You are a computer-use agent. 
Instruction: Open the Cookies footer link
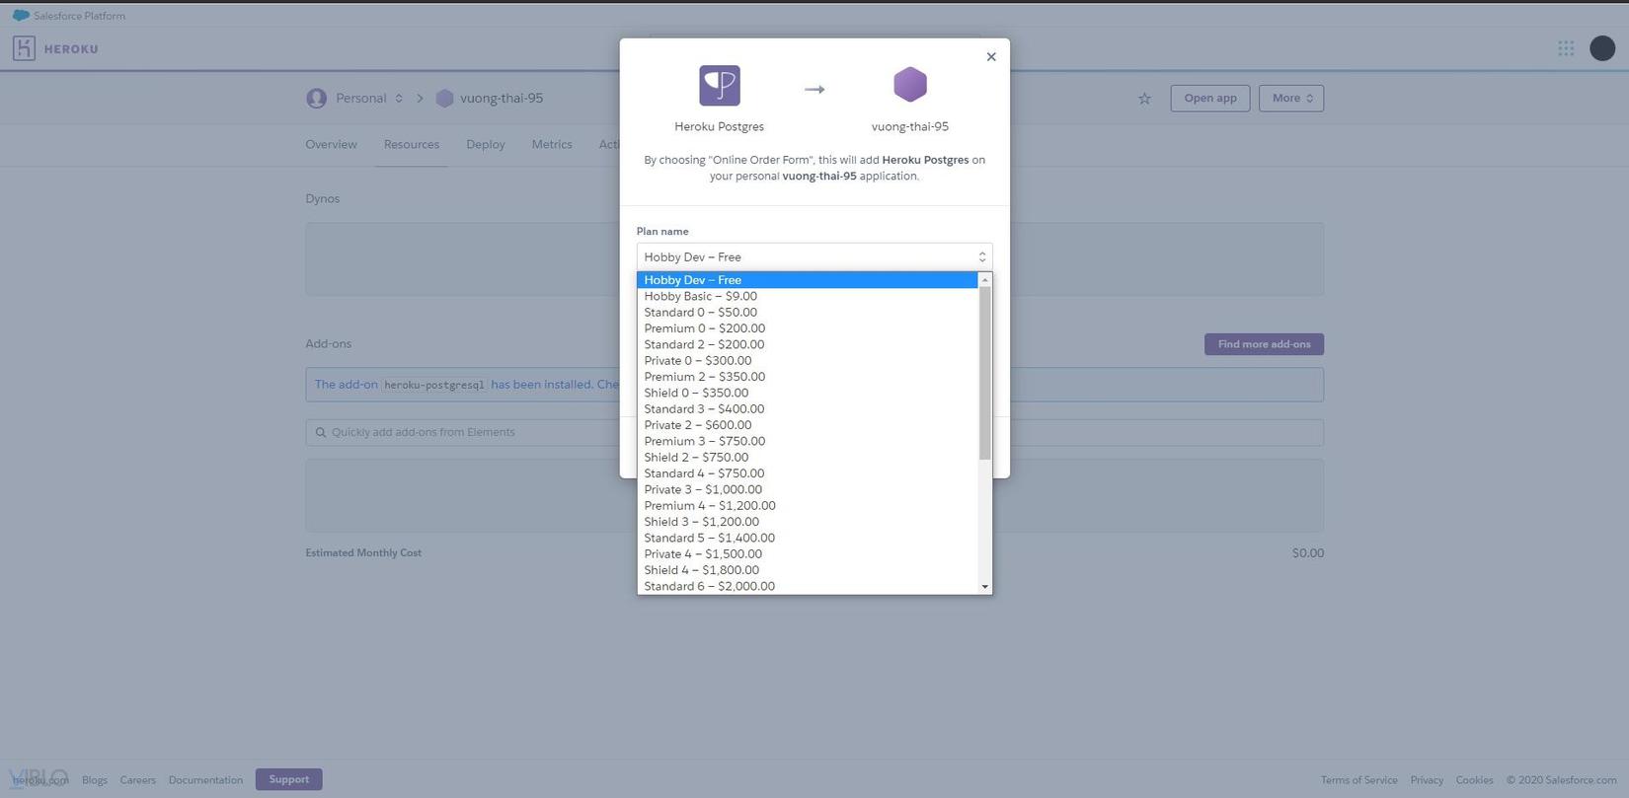pyautogui.click(x=1474, y=780)
